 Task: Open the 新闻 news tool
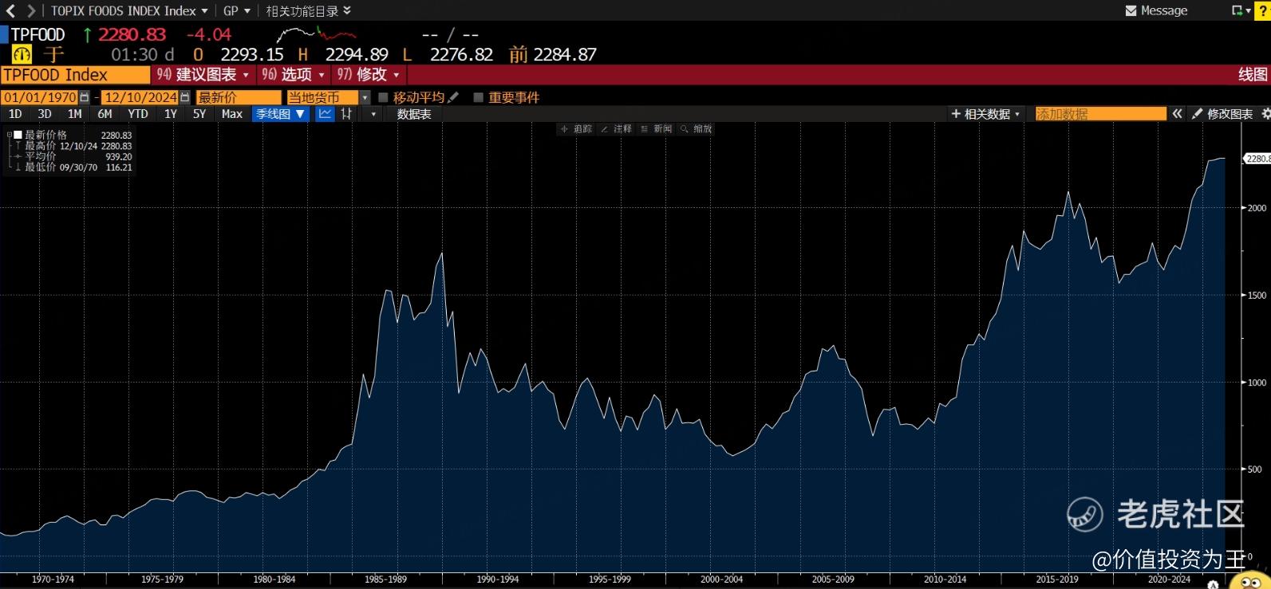pos(656,128)
